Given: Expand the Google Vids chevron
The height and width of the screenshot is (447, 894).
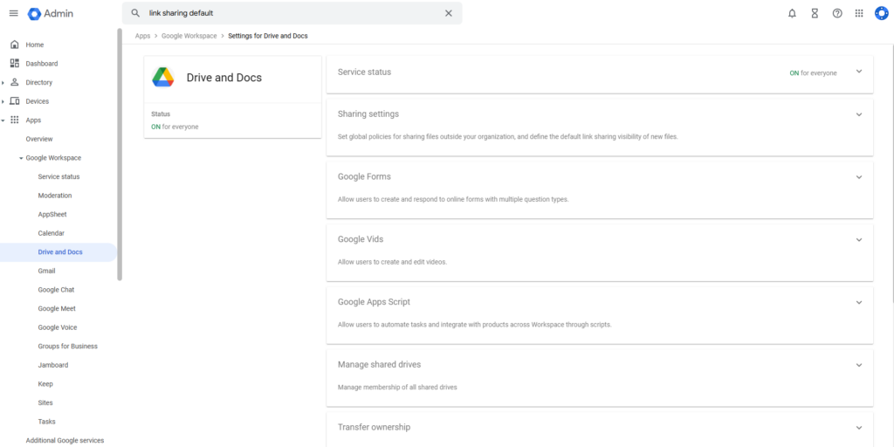Looking at the screenshot, I should pyautogui.click(x=859, y=240).
